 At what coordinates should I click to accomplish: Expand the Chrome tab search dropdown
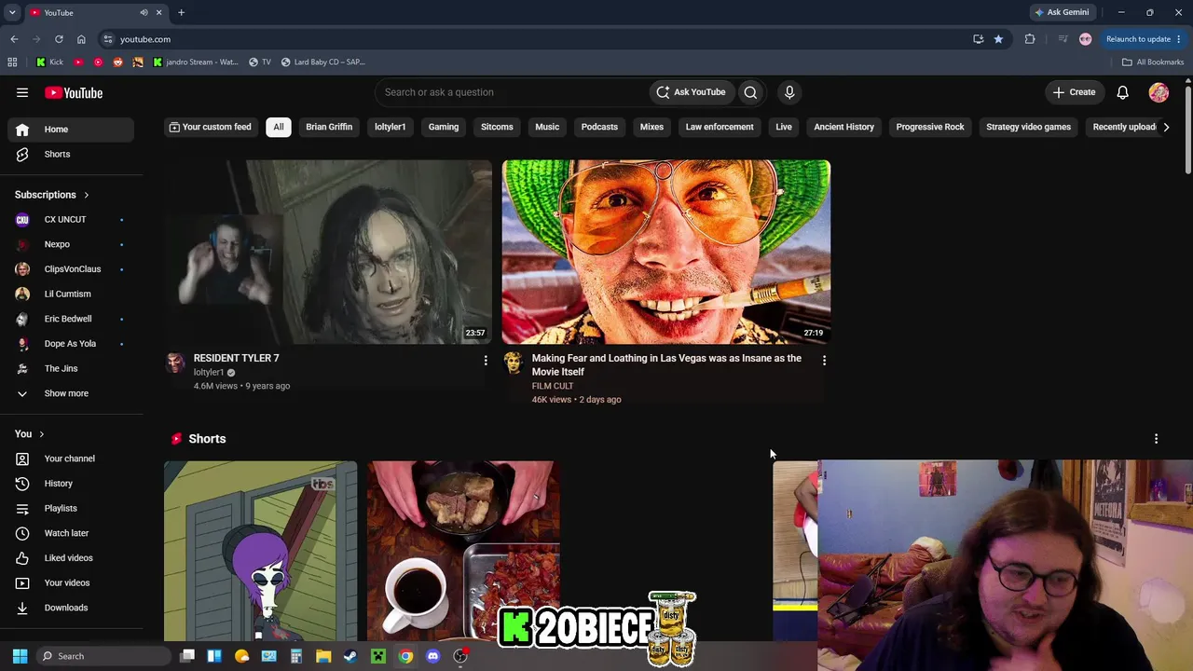[x=12, y=12]
